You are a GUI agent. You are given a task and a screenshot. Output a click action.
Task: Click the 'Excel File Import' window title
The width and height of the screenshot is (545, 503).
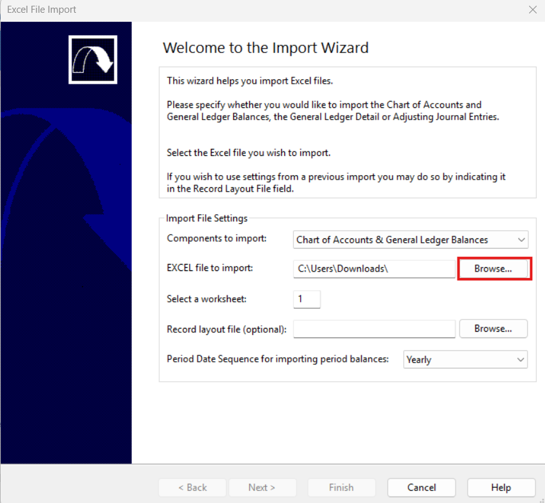coord(42,10)
